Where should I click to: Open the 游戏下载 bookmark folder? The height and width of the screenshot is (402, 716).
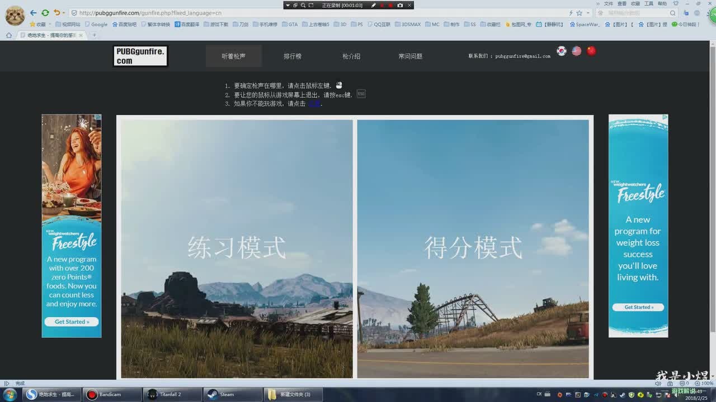pos(216,25)
